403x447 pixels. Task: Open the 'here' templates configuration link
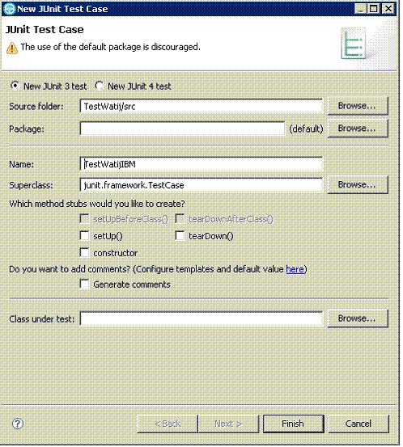[x=295, y=269]
